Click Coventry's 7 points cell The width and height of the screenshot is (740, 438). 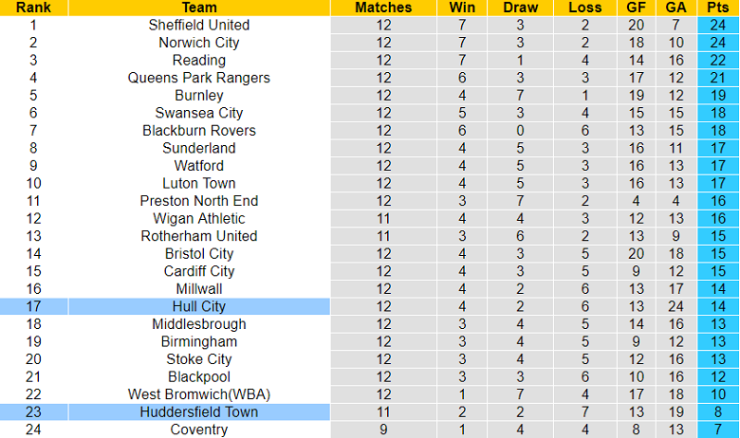(x=718, y=429)
